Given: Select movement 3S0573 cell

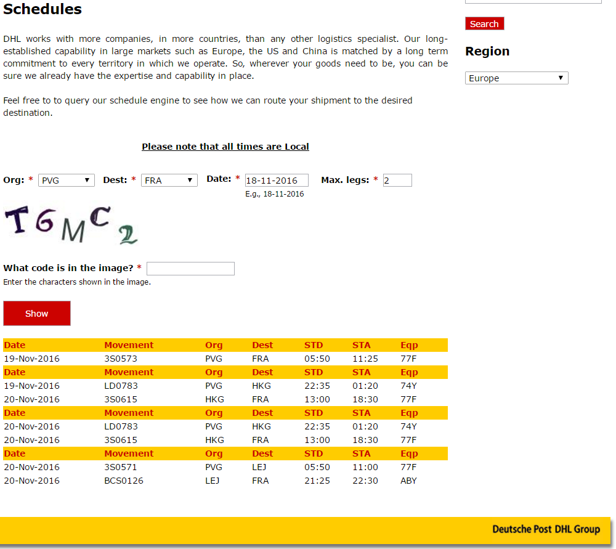Looking at the screenshot, I should 121,359.
